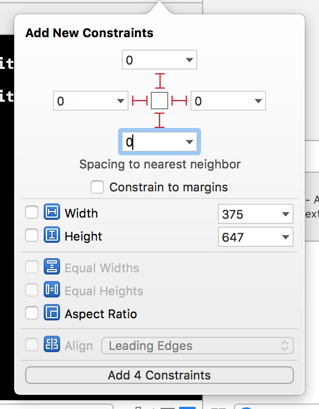Check the Width constraint checkbox
The height and width of the screenshot is (409, 319).
[32, 212]
